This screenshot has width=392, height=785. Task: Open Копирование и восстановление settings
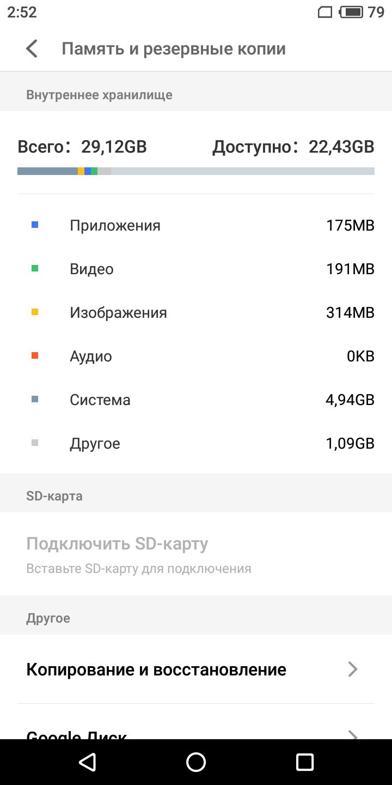[156, 669]
